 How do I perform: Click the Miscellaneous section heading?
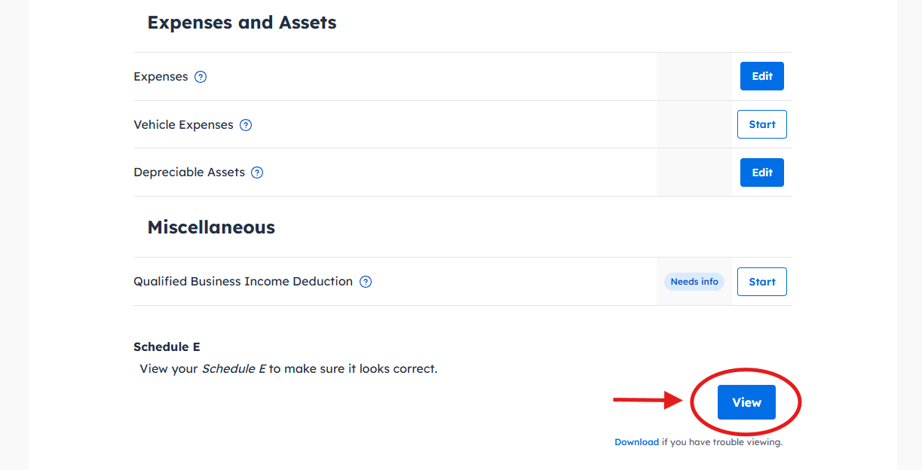(x=211, y=227)
